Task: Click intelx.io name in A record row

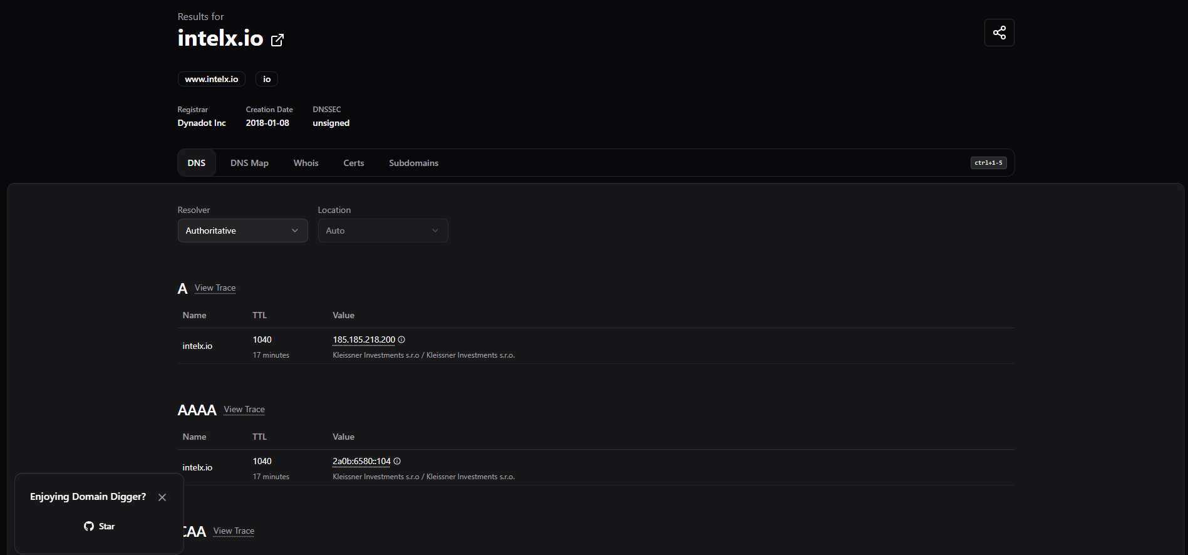Action: coord(197,346)
